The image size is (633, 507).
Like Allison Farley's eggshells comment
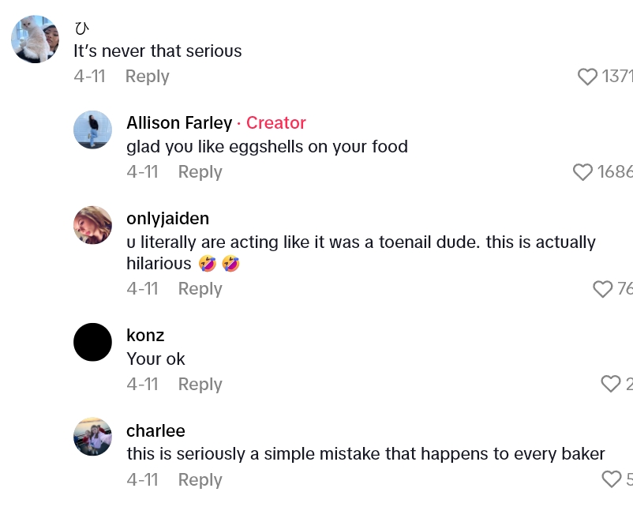pos(582,172)
